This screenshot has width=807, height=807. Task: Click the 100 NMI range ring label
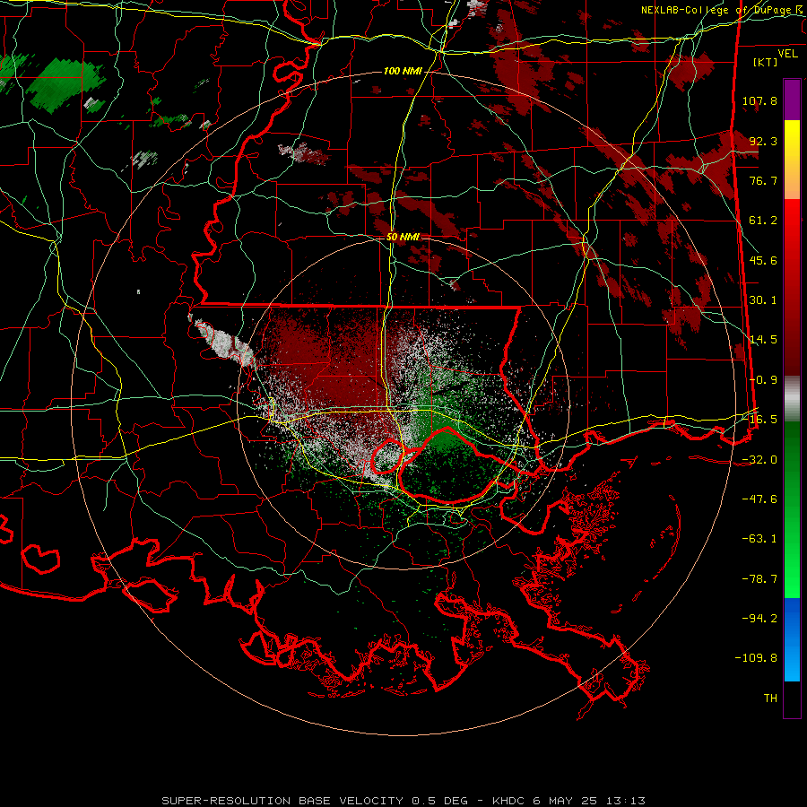coord(403,71)
